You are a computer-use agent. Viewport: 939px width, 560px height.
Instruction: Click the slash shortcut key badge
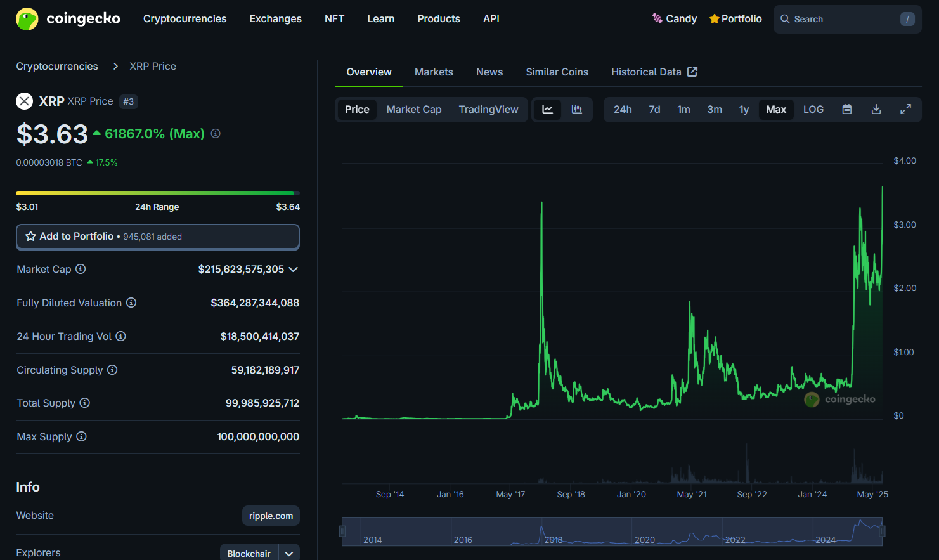[907, 19]
